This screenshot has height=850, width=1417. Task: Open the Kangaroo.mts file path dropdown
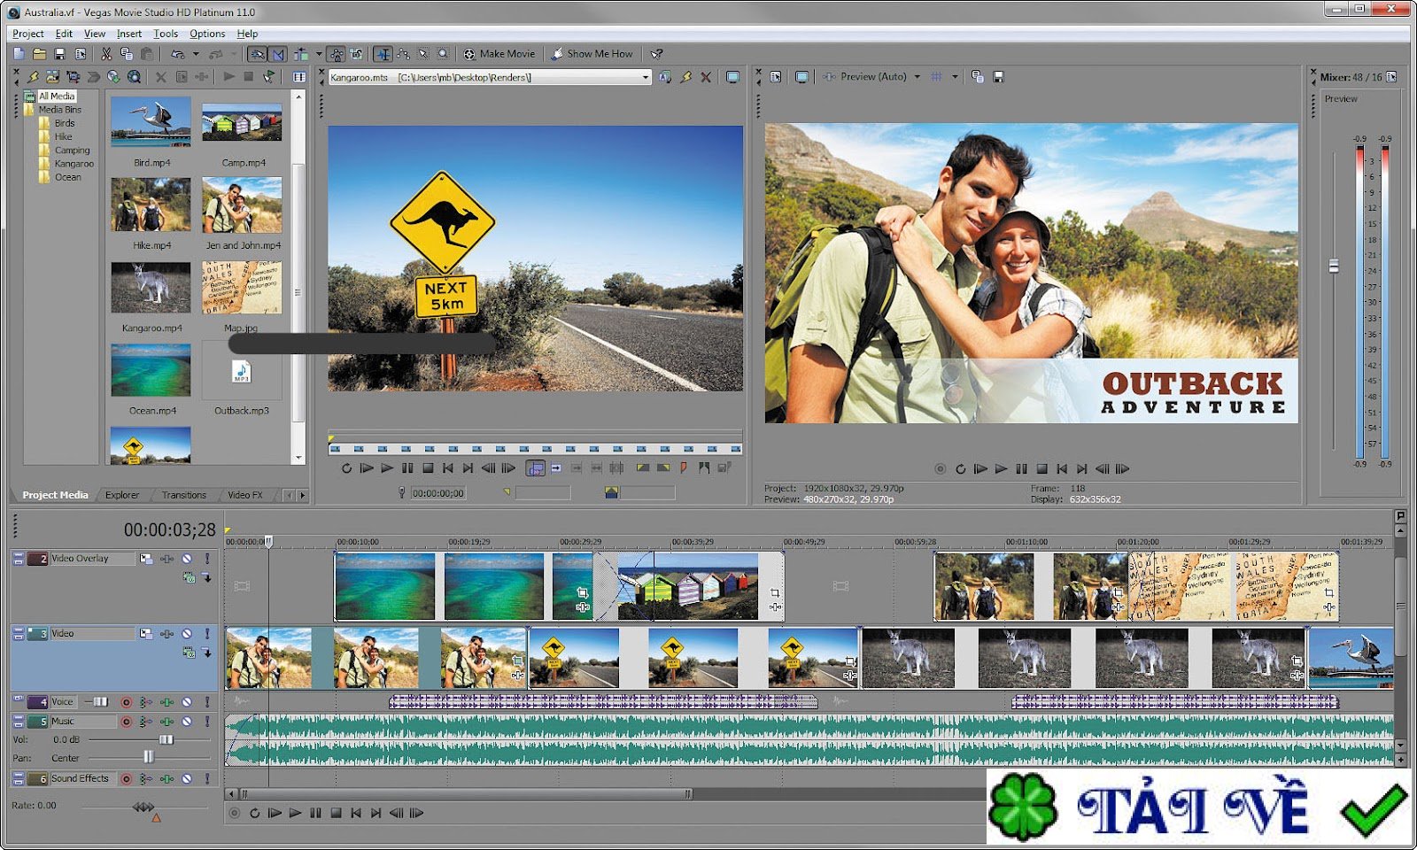click(646, 78)
